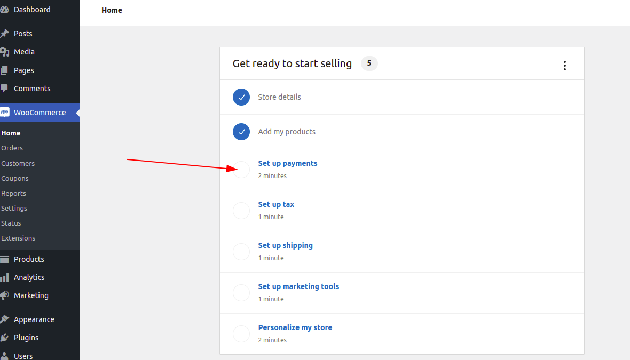The image size is (630, 360).
Task: Click the Pages stacked-sheets icon
Action: tap(4, 70)
